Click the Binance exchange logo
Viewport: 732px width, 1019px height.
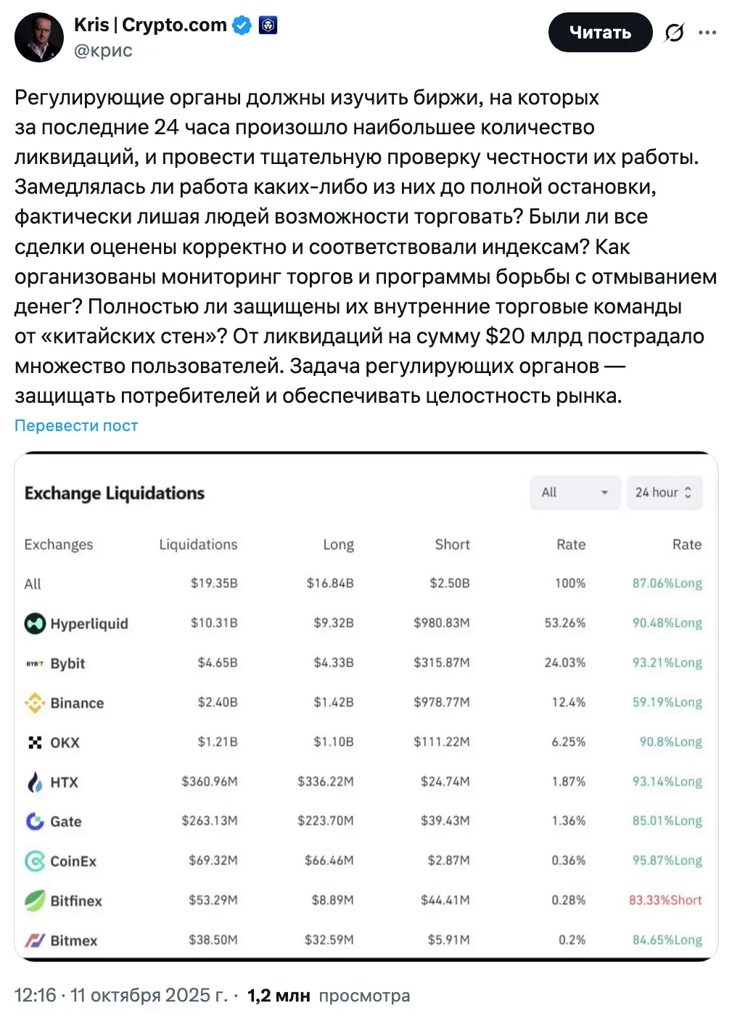click(35, 703)
